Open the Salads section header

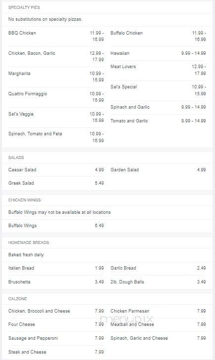pos(16,158)
